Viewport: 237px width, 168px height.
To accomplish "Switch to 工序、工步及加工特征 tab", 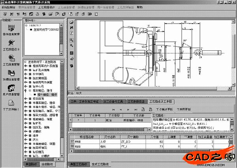I will [85, 102].
